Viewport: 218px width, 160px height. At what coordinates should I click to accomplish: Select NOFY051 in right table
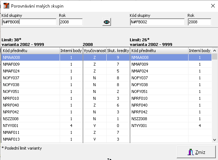tap(159, 91)
